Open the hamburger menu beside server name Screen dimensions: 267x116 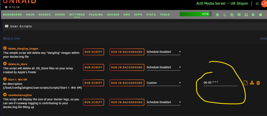click(x=257, y=3)
